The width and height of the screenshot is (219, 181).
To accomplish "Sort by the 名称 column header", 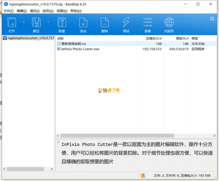I will pos(96,38).
